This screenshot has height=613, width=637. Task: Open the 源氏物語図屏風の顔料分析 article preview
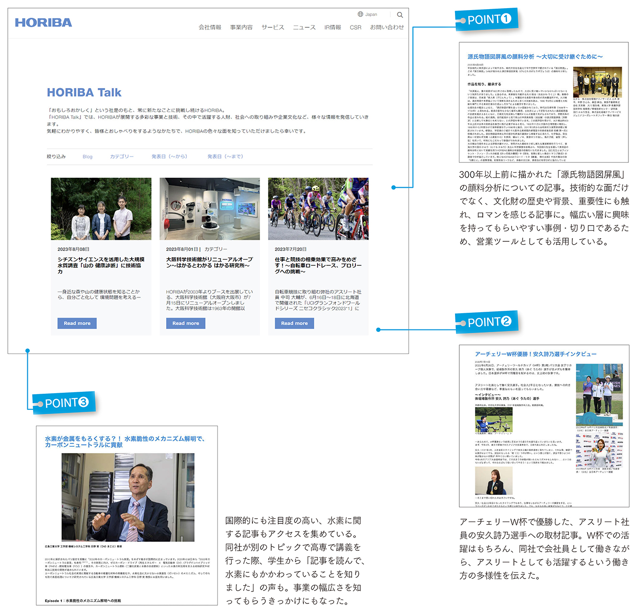(x=544, y=102)
